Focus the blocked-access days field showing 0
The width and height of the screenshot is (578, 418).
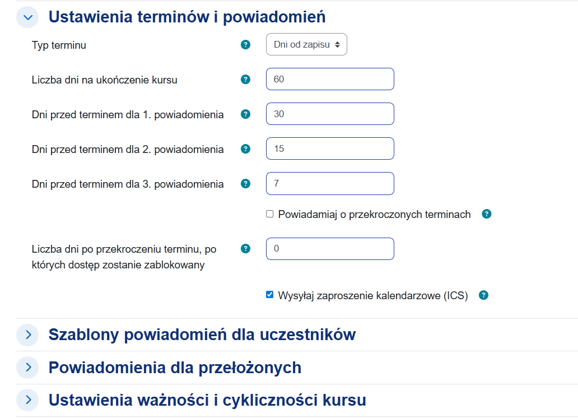(330, 249)
